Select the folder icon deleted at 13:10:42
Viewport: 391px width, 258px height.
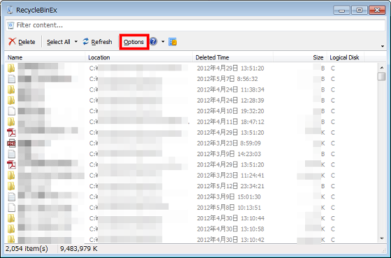[11, 239]
